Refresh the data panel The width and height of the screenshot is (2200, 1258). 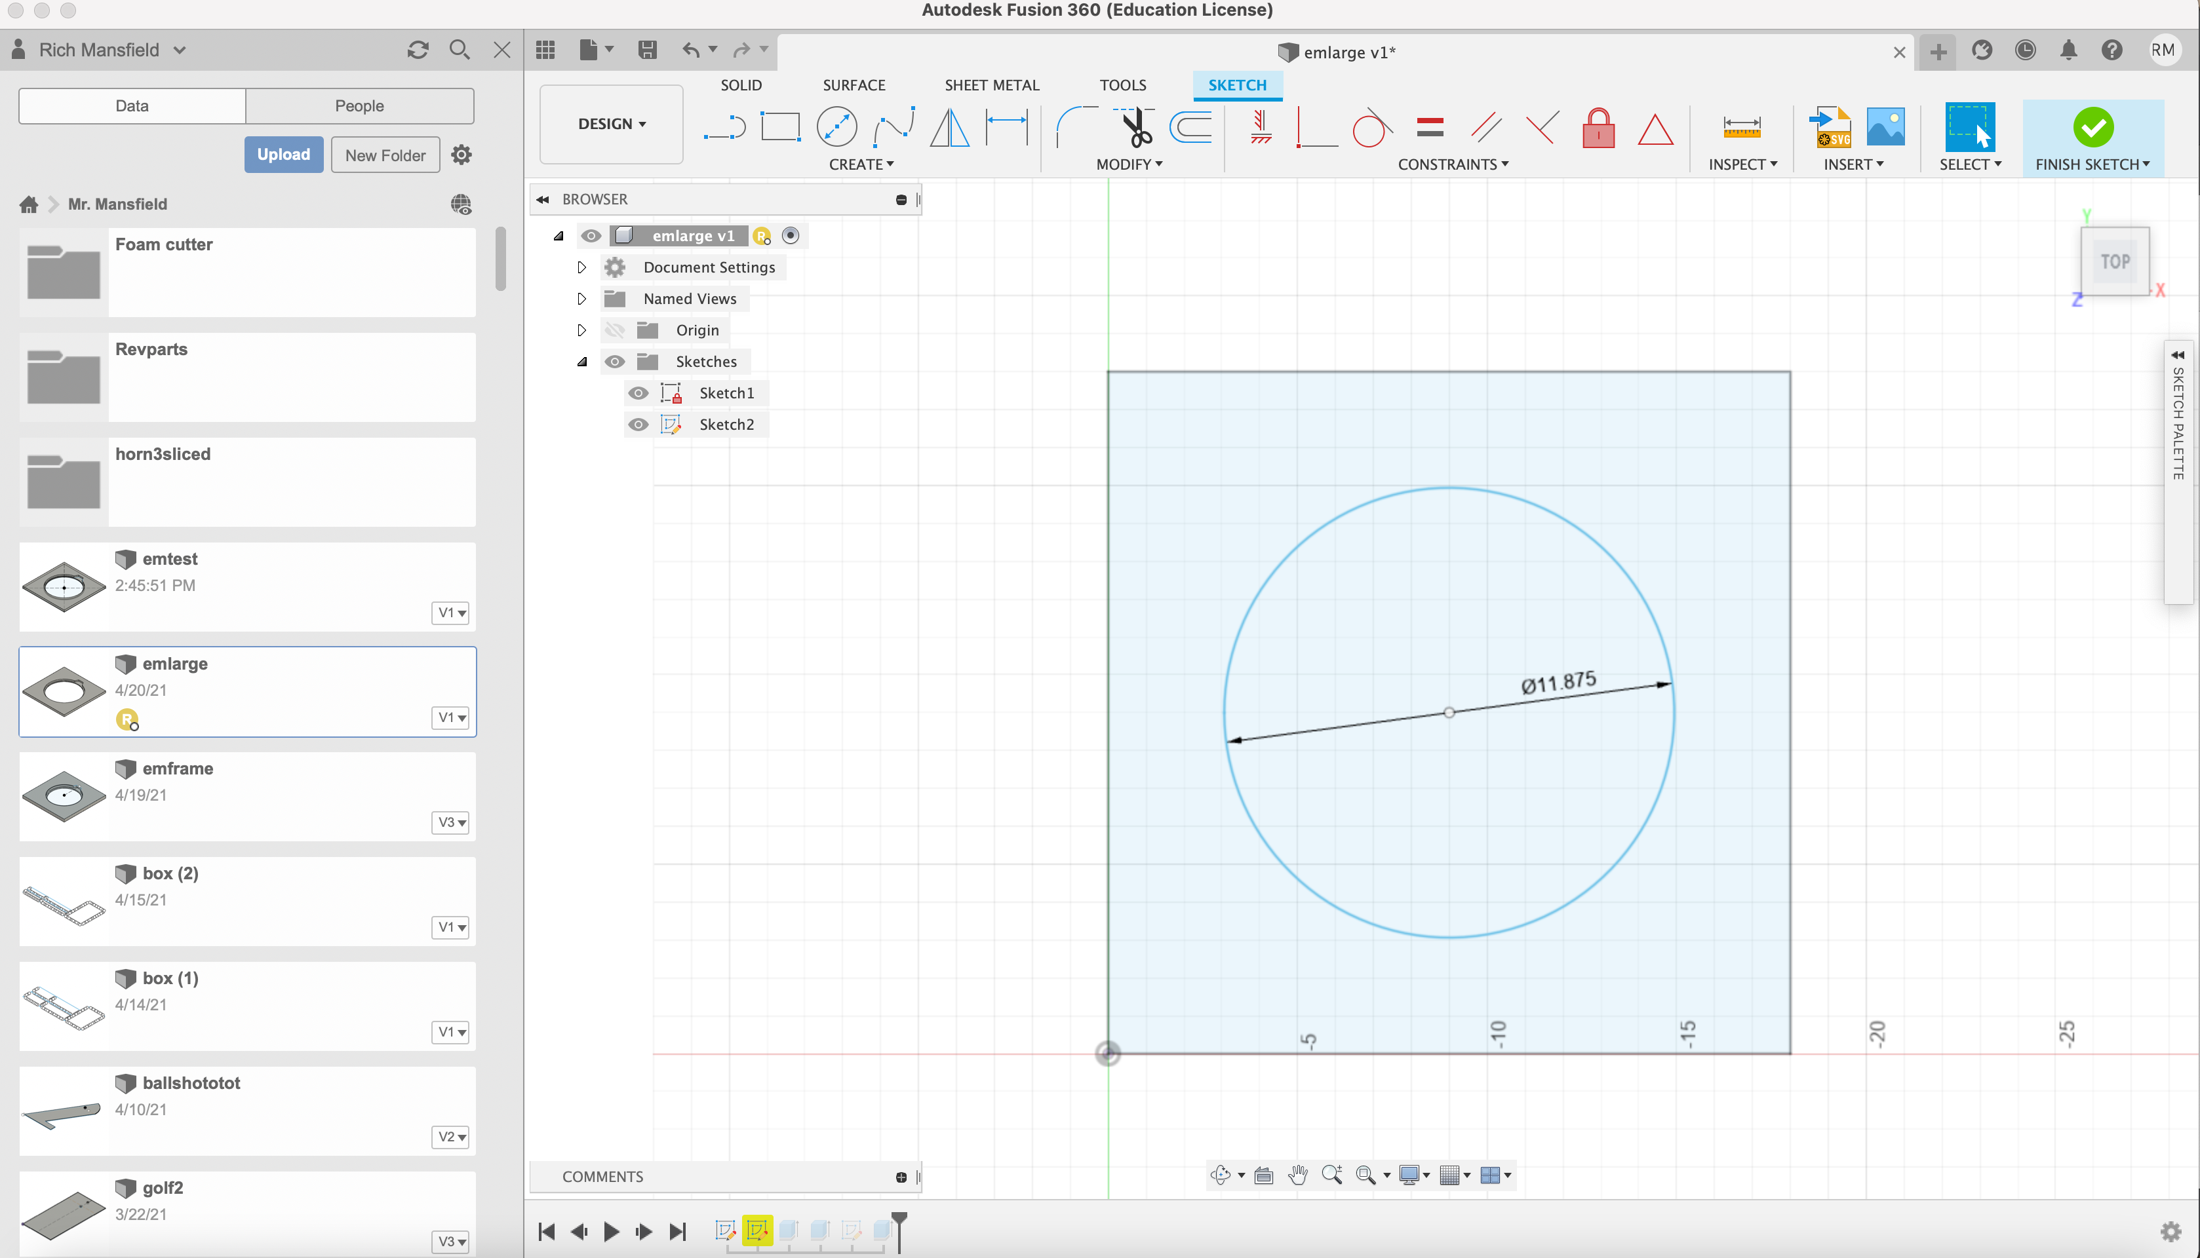pos(418,50)
